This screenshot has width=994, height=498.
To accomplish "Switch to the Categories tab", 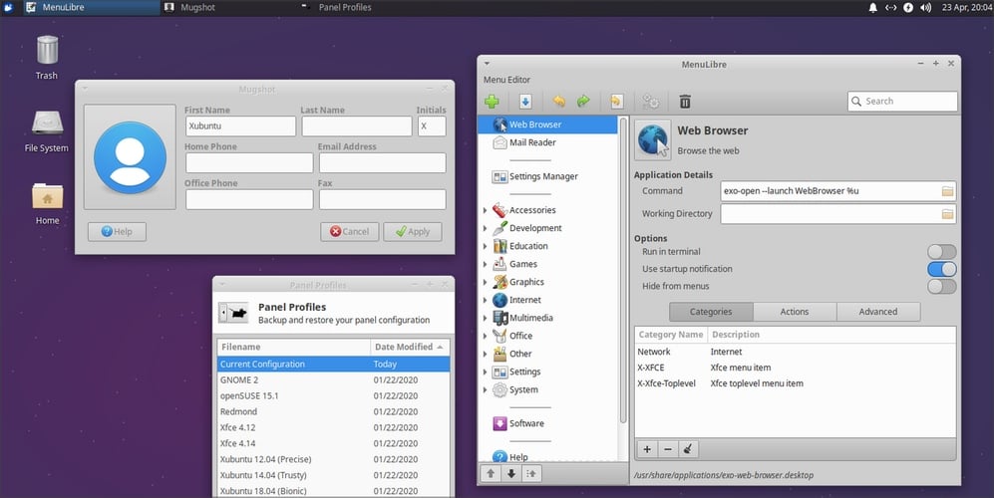I will click(x=711, y=312).
